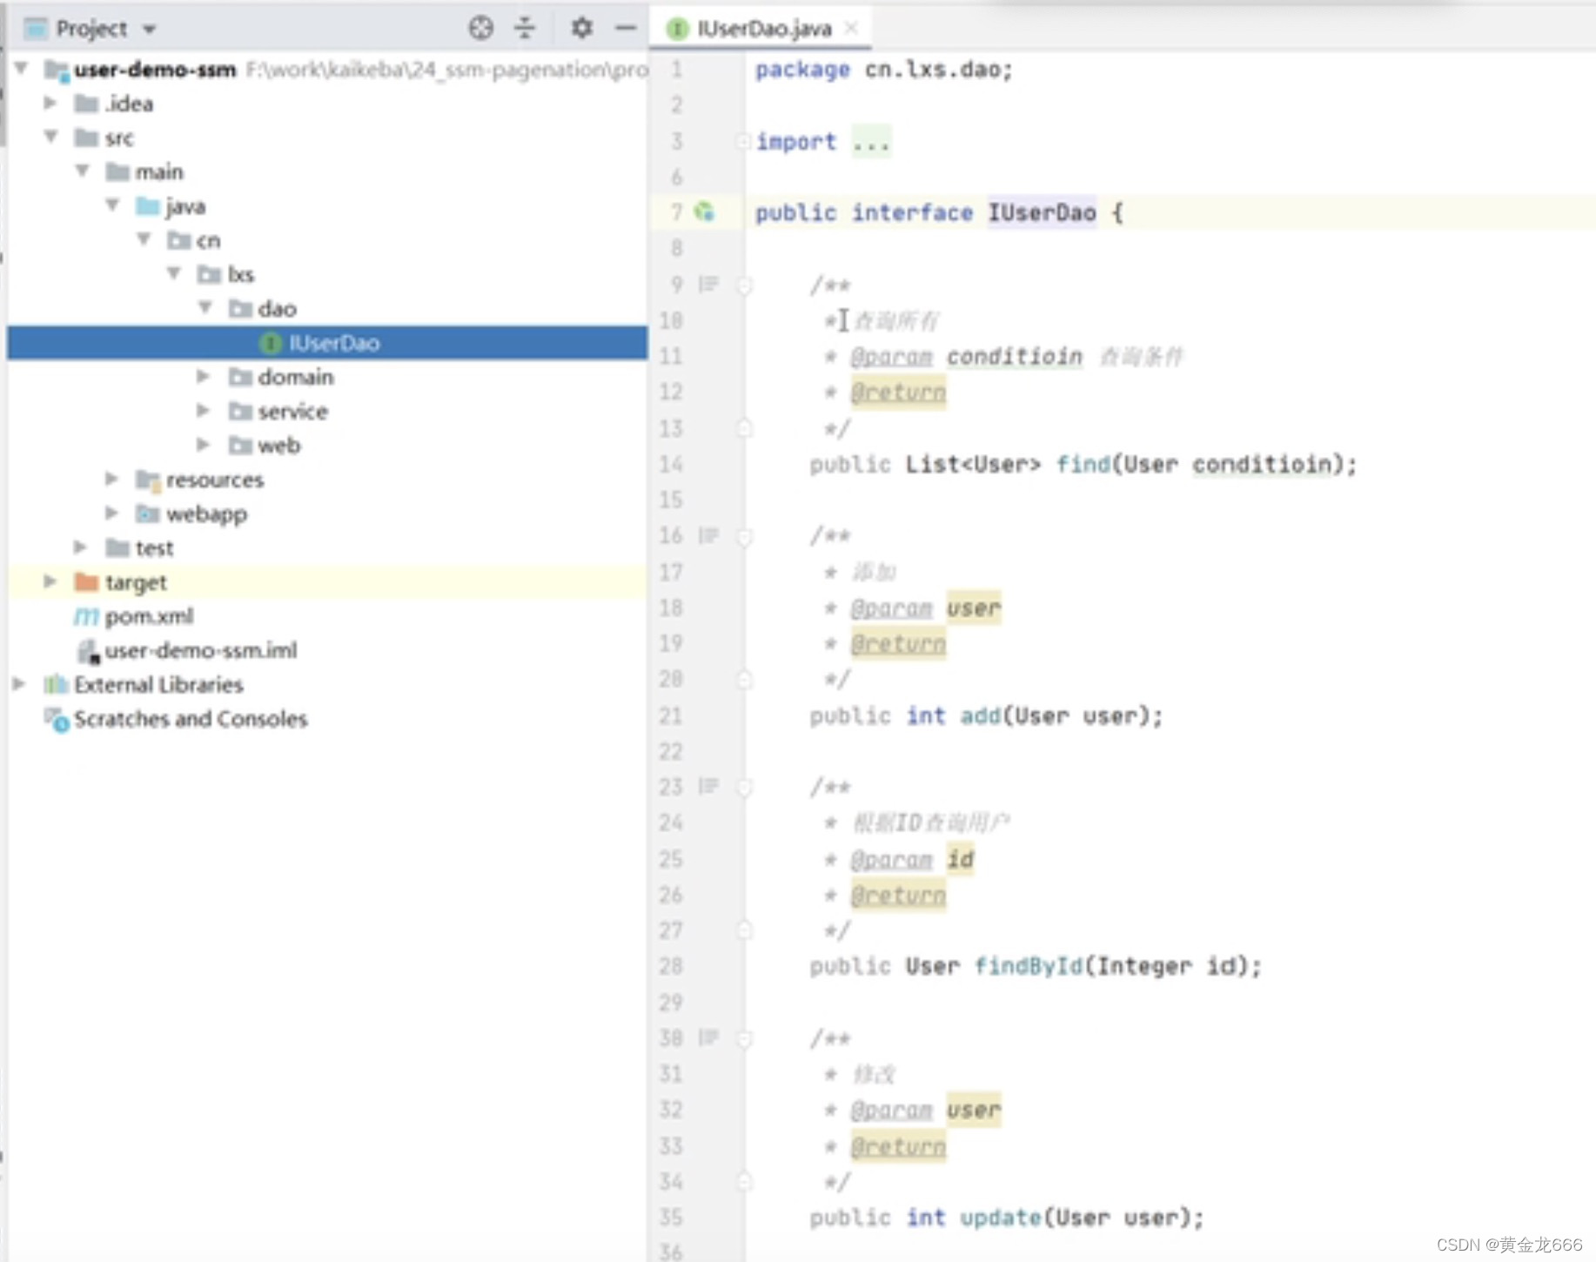Collapse the dao package arrow

205,307
